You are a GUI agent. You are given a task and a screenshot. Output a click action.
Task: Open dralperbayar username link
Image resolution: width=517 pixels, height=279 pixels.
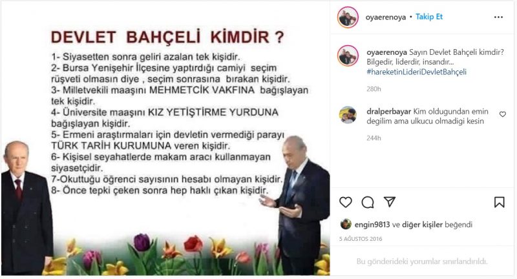click(389, 111)
